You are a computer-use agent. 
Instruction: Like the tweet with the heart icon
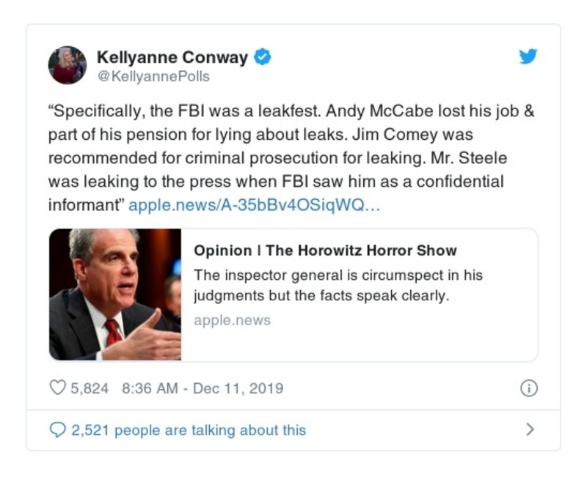[57, 388]
